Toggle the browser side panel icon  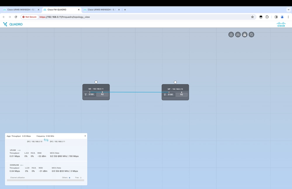point(276,17)
